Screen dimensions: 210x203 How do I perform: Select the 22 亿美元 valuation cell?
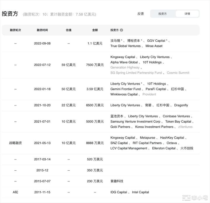click(x=69, y=105)
